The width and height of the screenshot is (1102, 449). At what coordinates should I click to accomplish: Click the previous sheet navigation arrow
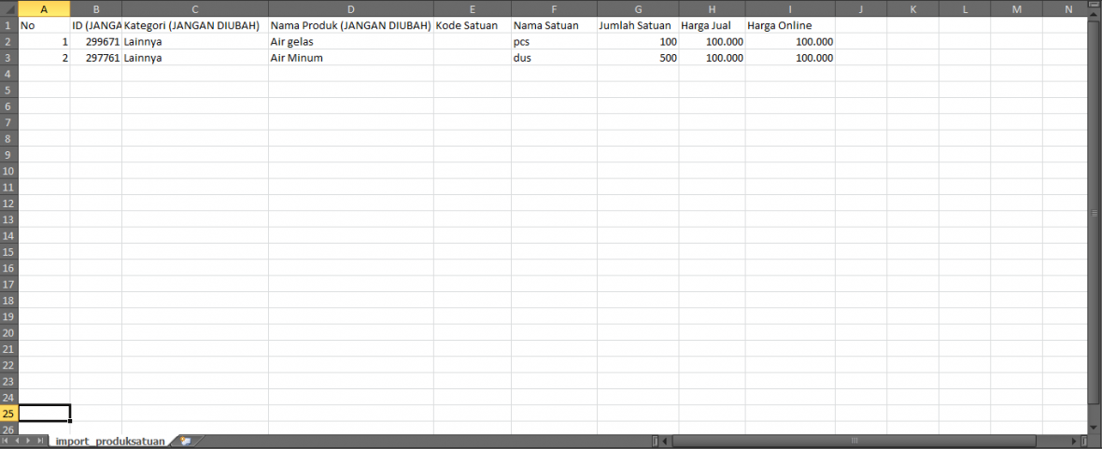[18, 441]
